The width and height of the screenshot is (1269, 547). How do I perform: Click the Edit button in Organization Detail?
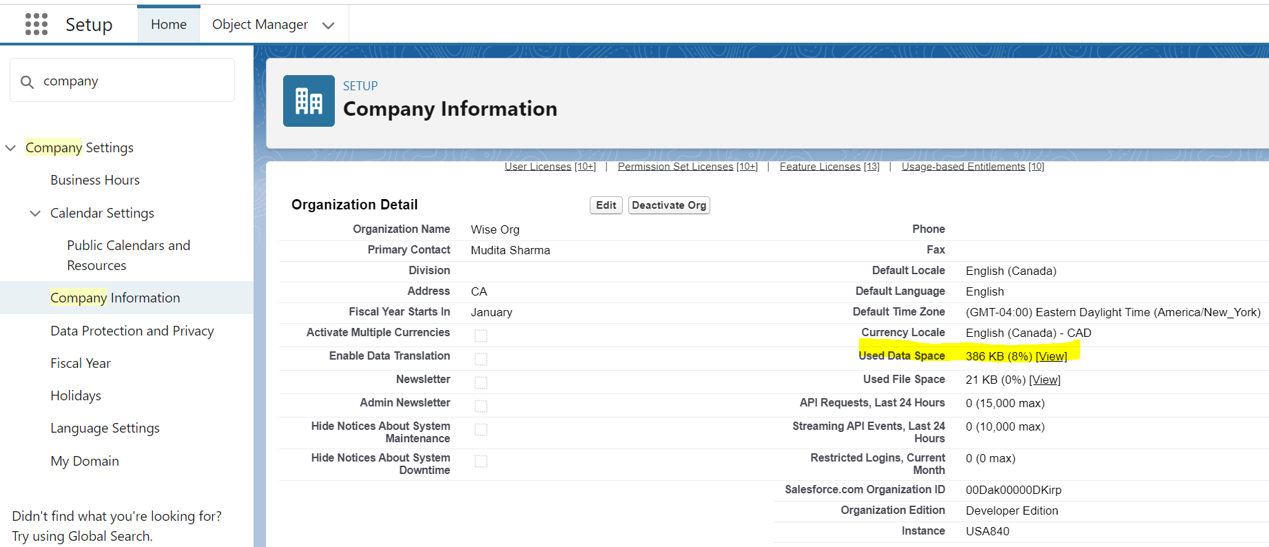pyautogui.click(x=606, y=205)
